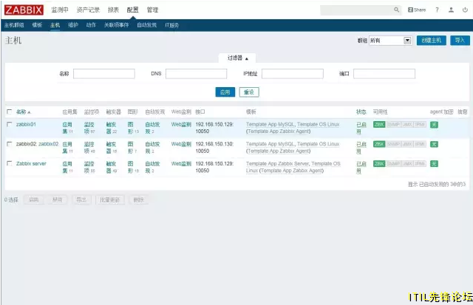Screen dimensions: 473x305
Task: Go to 维护 submenu
Action: click(73, 25)
